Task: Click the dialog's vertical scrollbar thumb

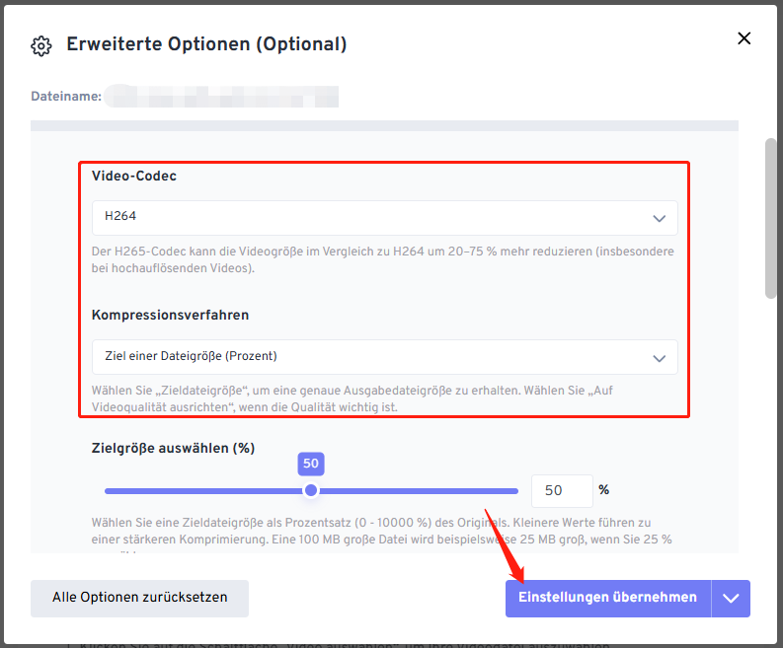Action: click(x=770, y=219)
